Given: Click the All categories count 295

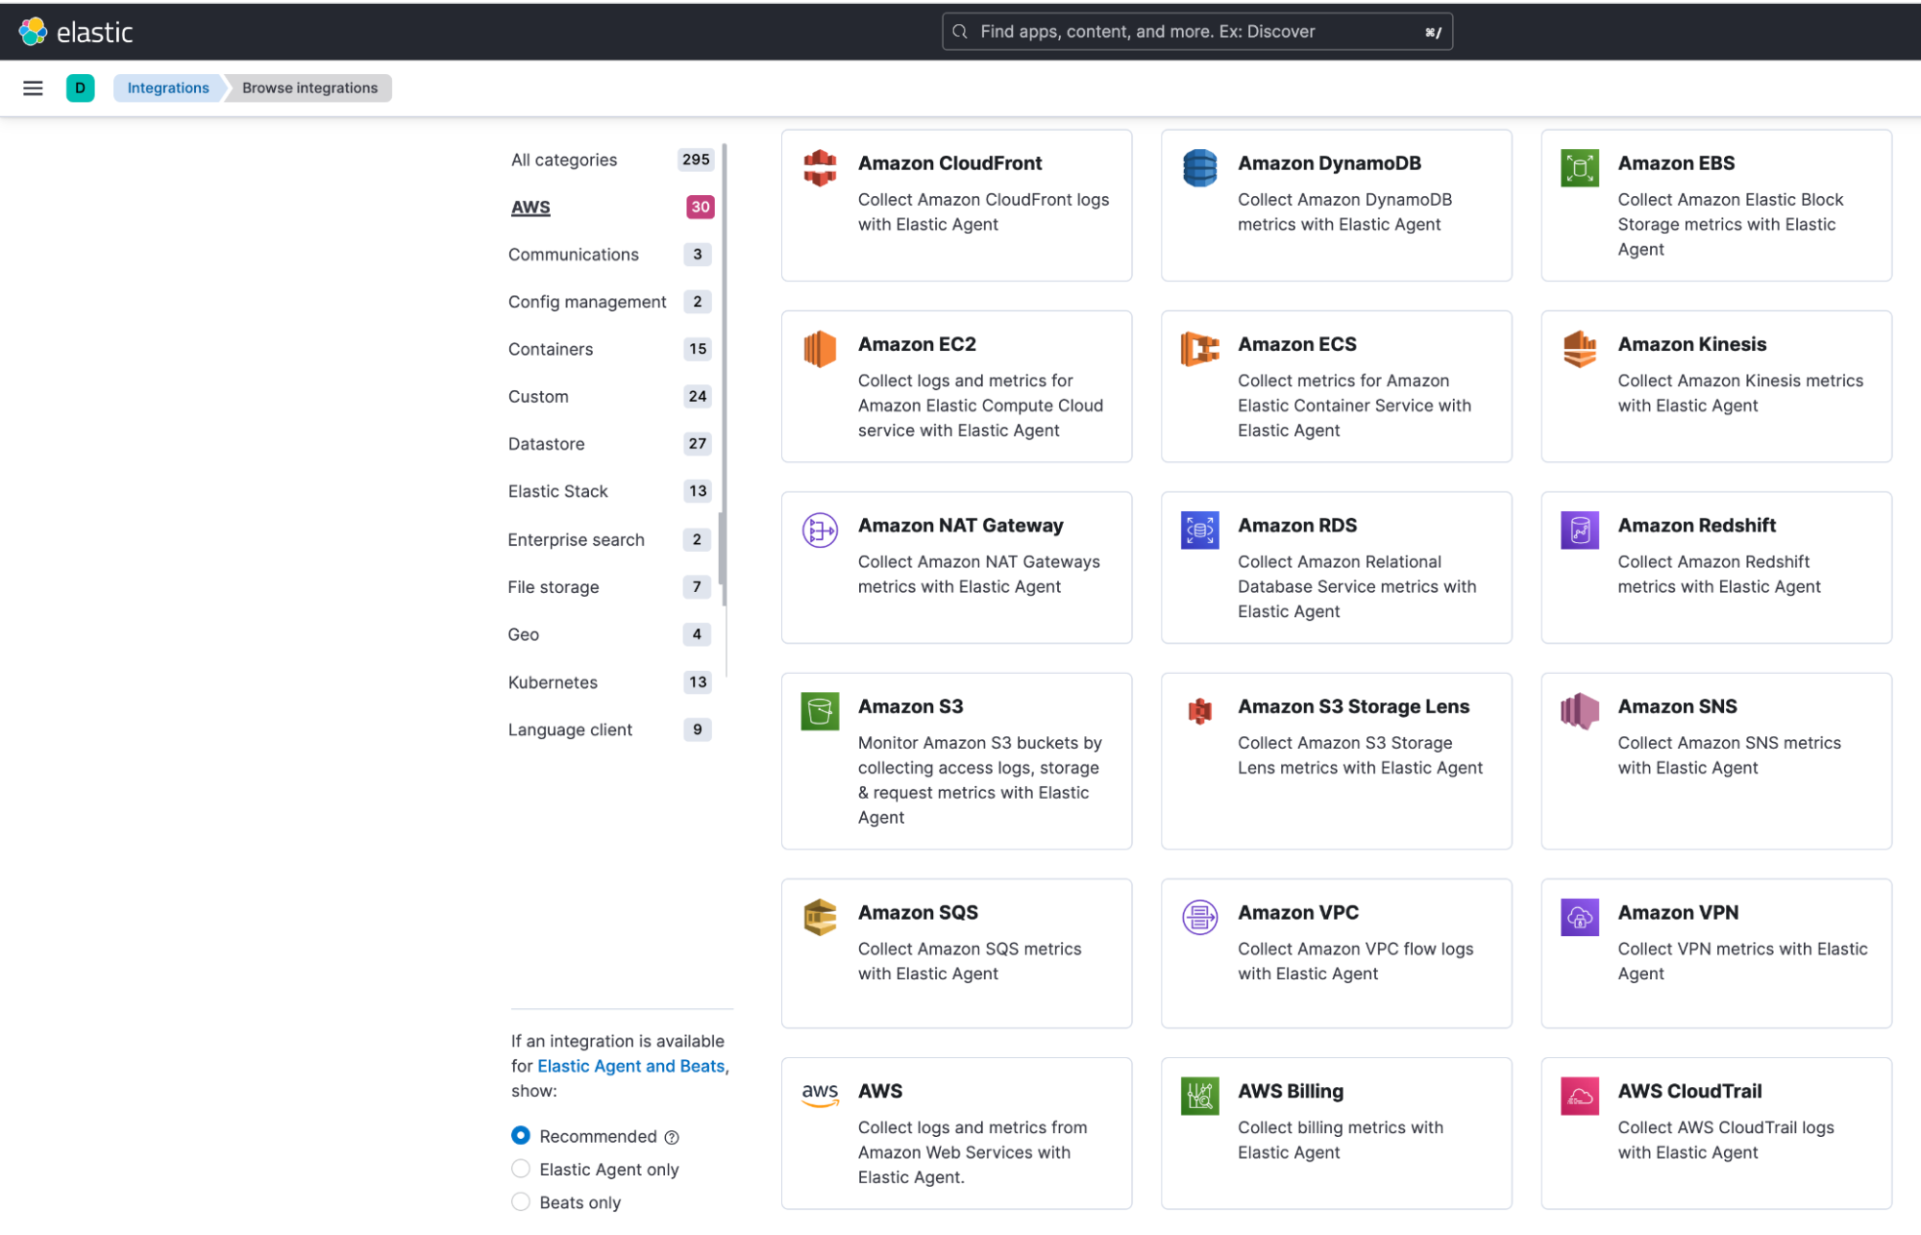Looking at the screenshot, I should [x=696, y=160].
